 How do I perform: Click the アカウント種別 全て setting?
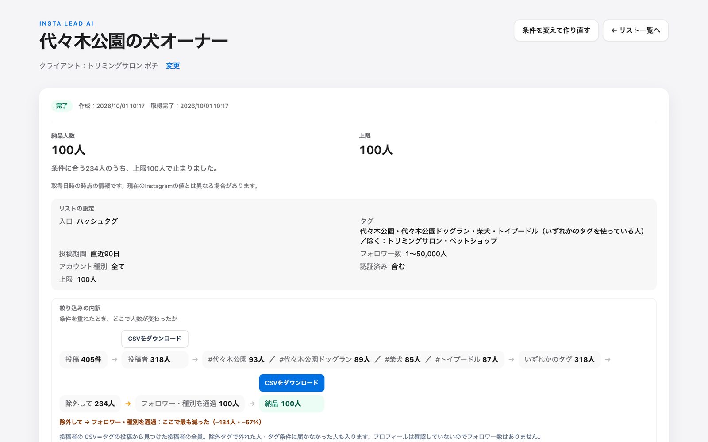92,267
